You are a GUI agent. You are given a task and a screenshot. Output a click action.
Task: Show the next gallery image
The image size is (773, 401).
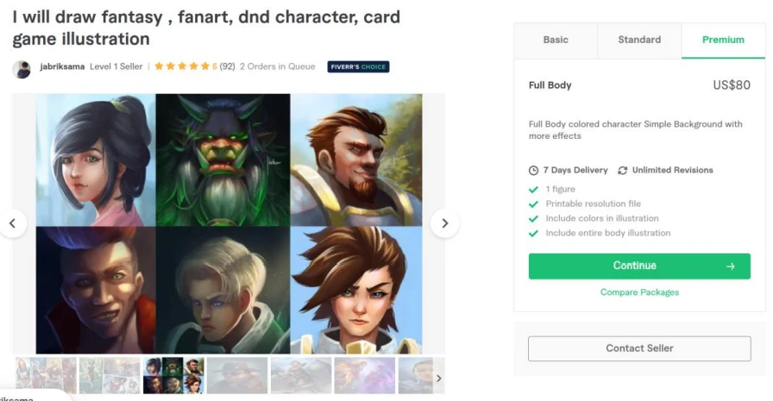pyautogui.click(x=444, y=223)
